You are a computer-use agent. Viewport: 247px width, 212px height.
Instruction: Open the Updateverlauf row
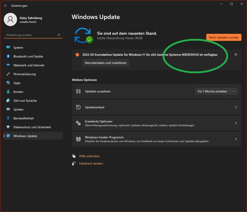click(x=157, y=107)
